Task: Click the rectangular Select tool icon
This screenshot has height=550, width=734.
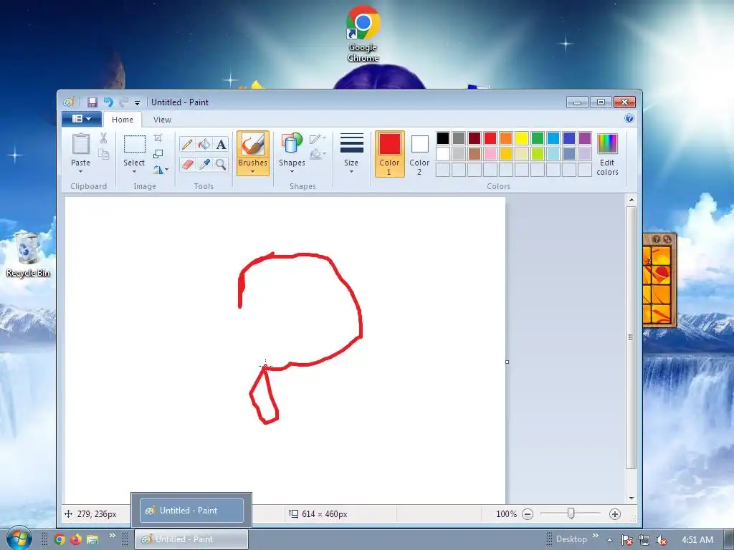Action: point(134,144)
